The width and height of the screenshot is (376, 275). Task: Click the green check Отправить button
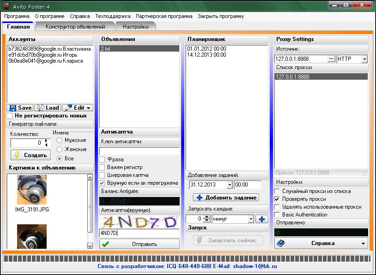[x=139, y=244]
